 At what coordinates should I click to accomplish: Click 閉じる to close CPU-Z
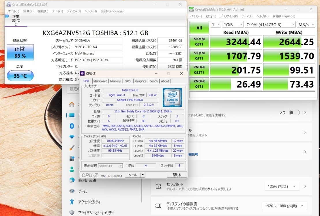(x=176, y=175)
